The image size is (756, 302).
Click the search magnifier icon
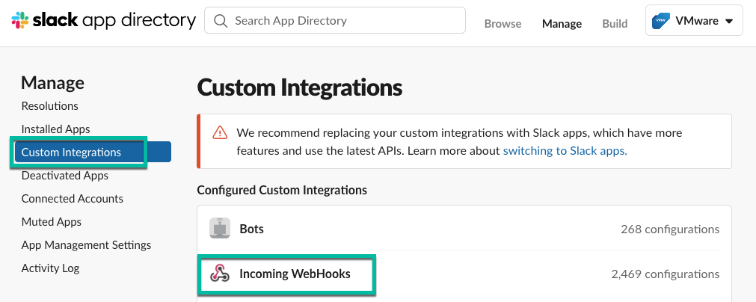221,21
